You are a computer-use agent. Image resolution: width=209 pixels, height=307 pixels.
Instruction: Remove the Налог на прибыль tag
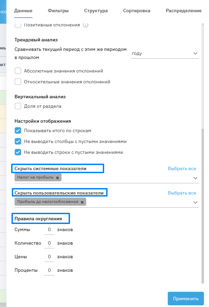(57, 178)
